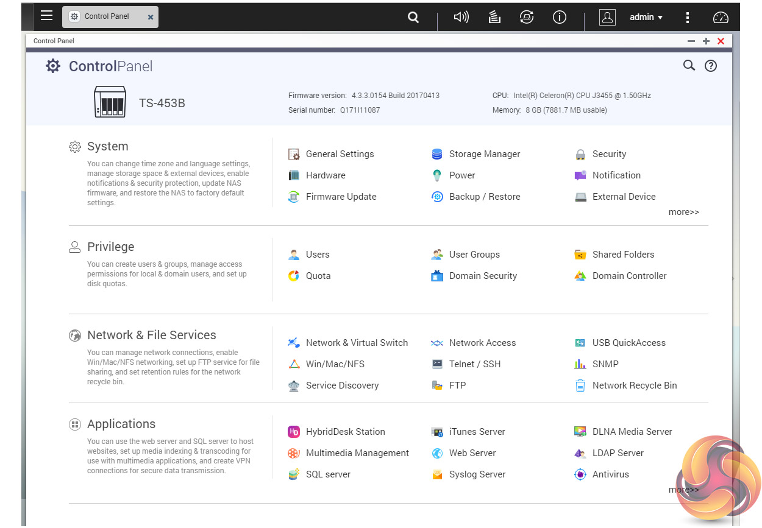Open the resource dashboard gauge icon
762x528 pixels.
tap(721, 17)
